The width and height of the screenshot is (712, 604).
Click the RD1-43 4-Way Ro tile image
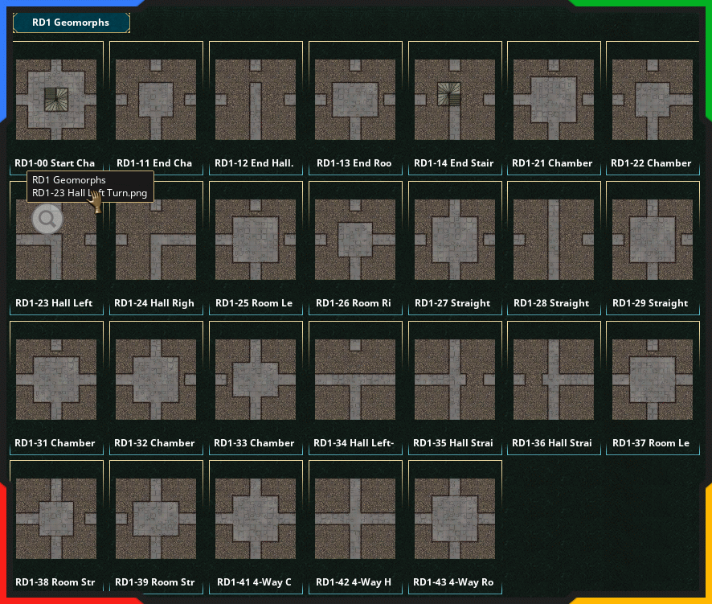click(455, 519)
